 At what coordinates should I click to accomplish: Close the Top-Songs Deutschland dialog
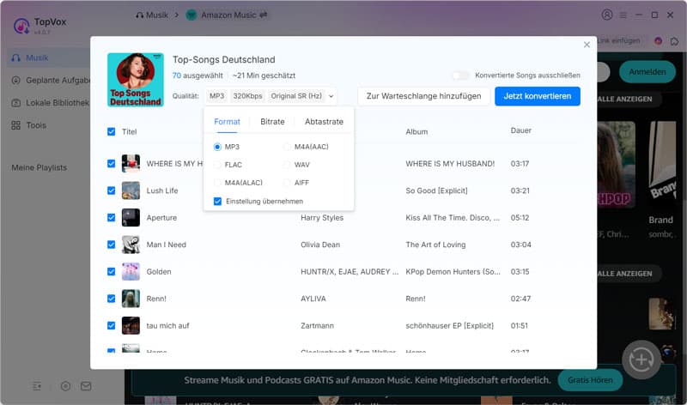point(587,45)
